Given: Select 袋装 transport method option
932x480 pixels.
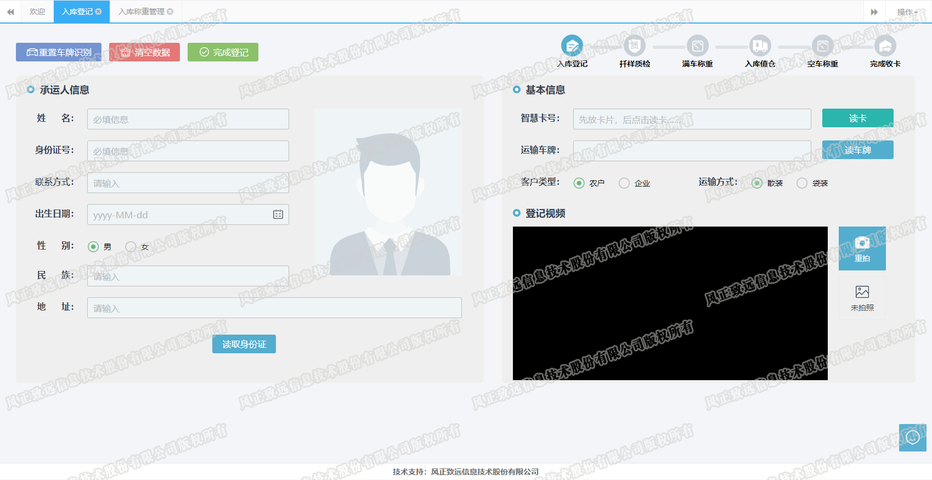Looking at the screenshot, I should [802, 183].
